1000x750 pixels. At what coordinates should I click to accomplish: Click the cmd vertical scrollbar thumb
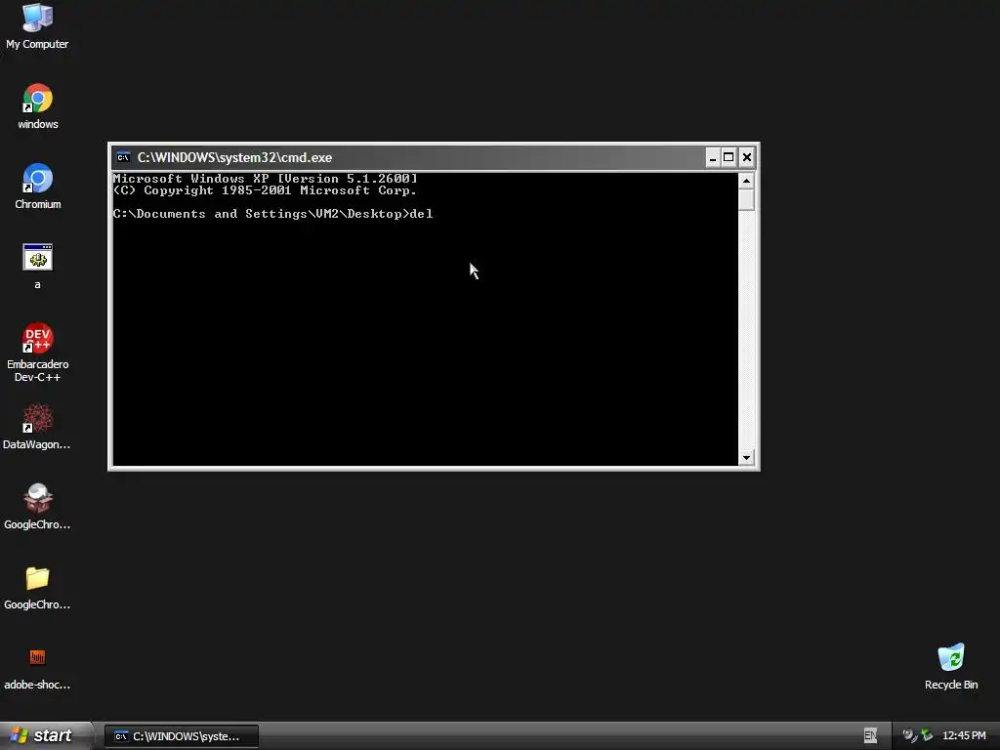(x=746, y=199)
